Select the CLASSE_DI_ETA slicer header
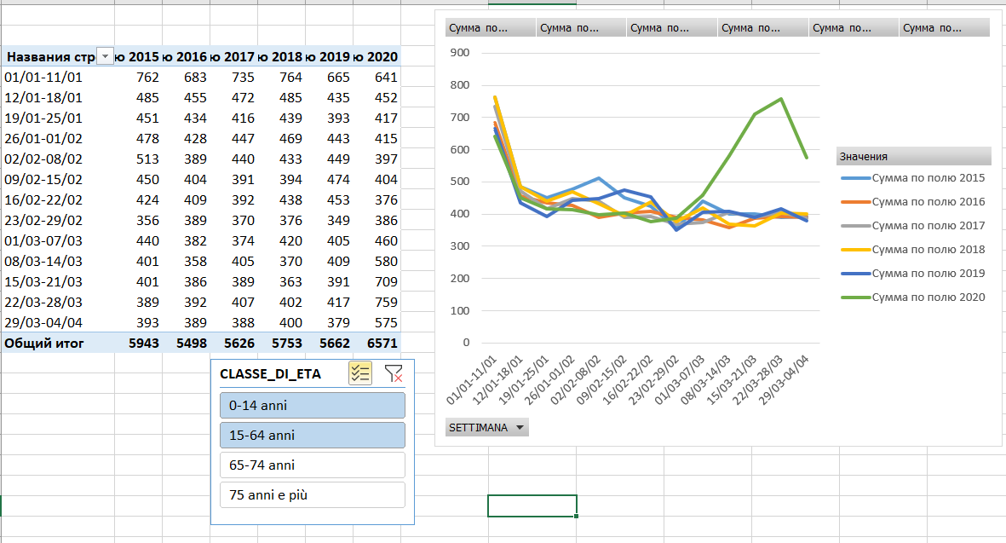This screenshot has width=1006, height=543. click(x=273, y=373)
